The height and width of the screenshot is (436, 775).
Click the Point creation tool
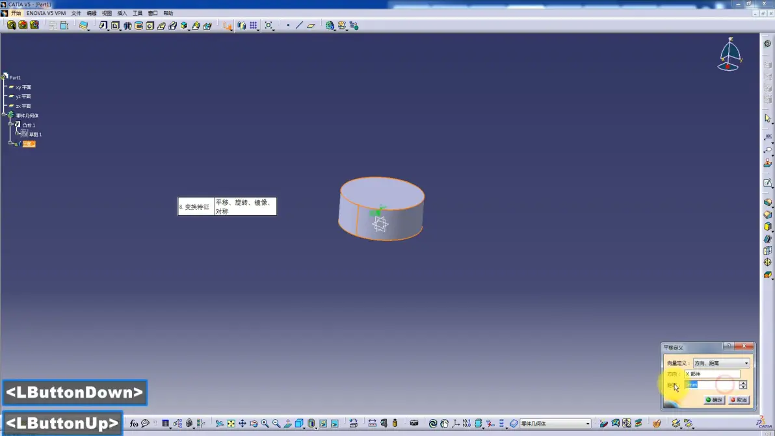pos(288,25)
